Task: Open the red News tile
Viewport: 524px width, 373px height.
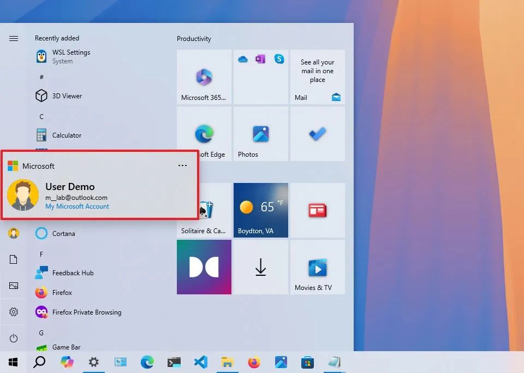Action: click(318, 210)
